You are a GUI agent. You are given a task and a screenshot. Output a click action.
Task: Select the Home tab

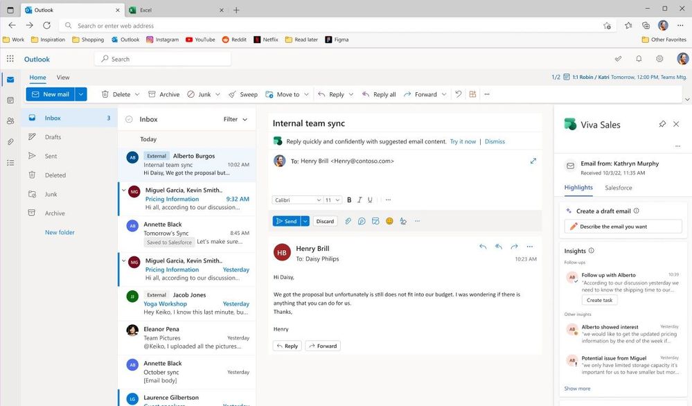pyautogui.click(x=37, y=77)
